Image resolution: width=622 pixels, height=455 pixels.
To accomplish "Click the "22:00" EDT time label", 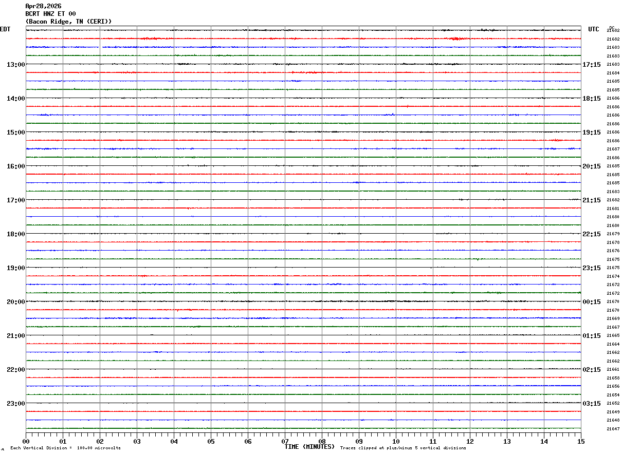I will 15,370.
